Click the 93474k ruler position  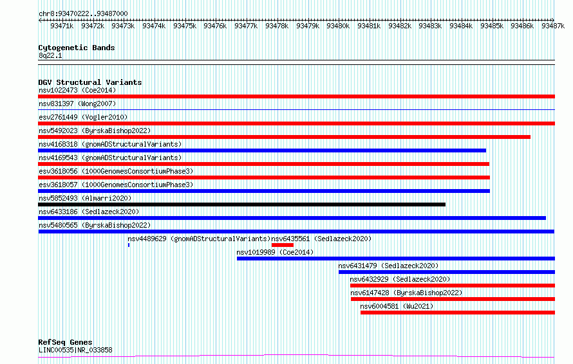(x=154, y=26)
